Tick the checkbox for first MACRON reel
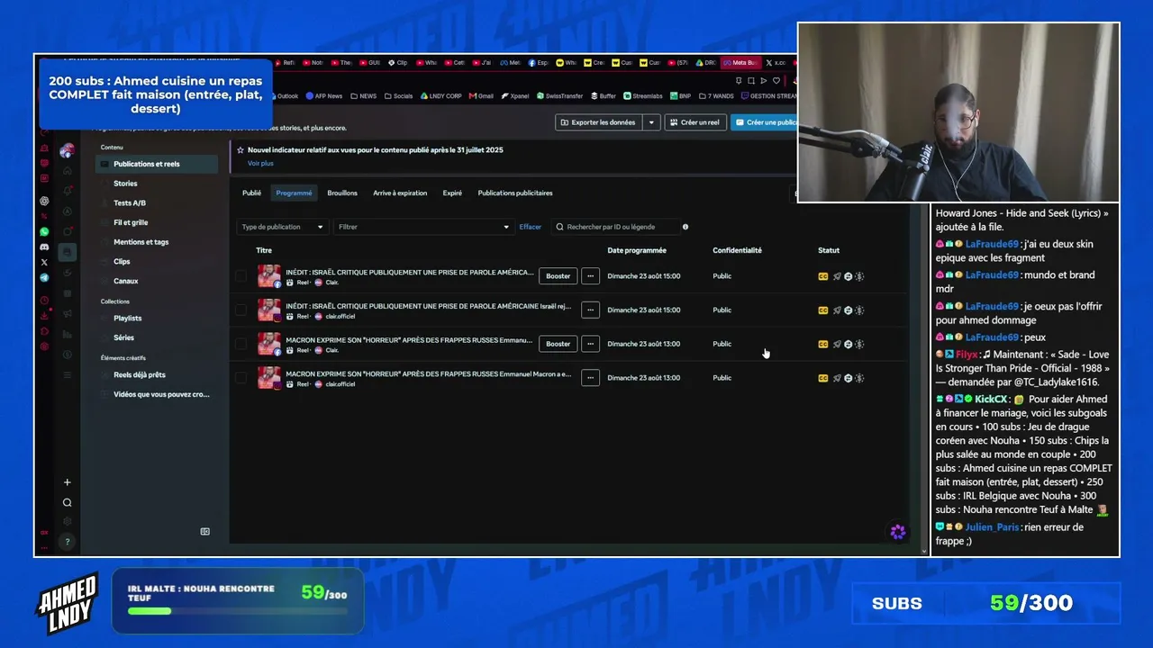1153x648 pixels. click(x=241, y=344)
